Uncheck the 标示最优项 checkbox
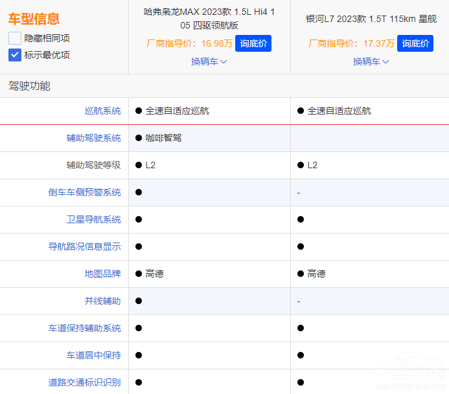The image size is (449, 394). 15,55
